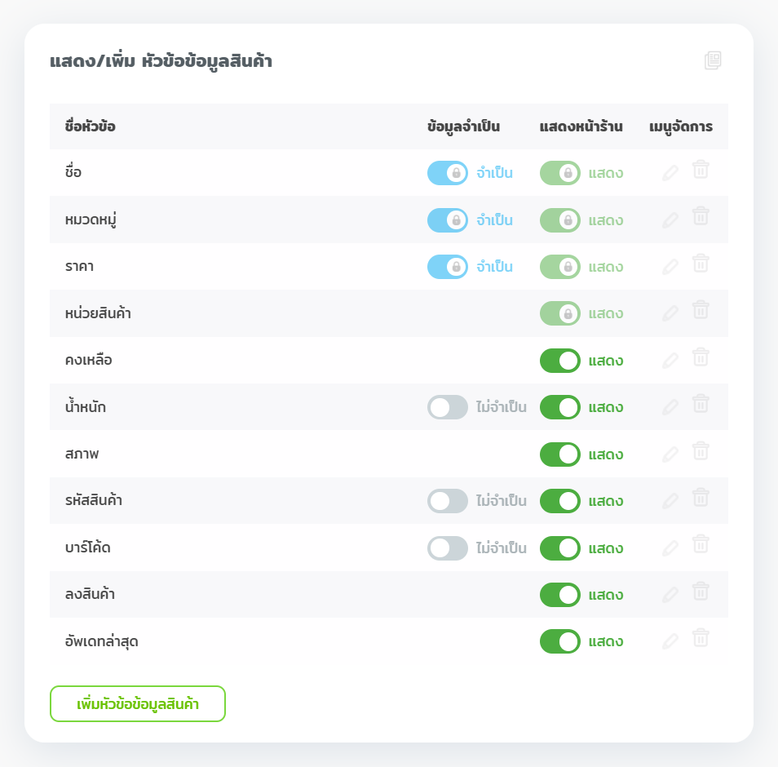The width and height of the screenshot is (778, 767).
Task: Disable storefront display toggle for คงเหลือ
Action: [560, 361]
